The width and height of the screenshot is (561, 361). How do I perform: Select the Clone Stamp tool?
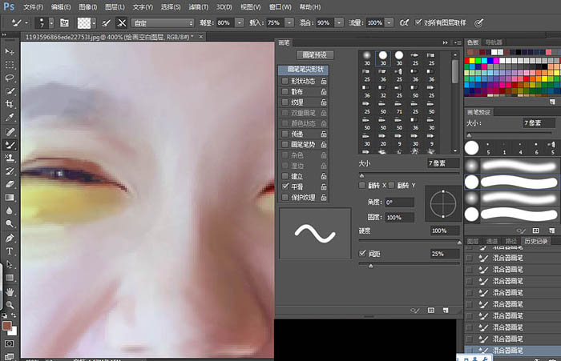click(10, 158)
